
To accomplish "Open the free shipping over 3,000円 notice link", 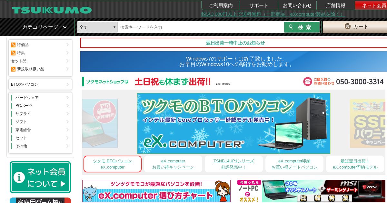I will [x=273, y=14].
